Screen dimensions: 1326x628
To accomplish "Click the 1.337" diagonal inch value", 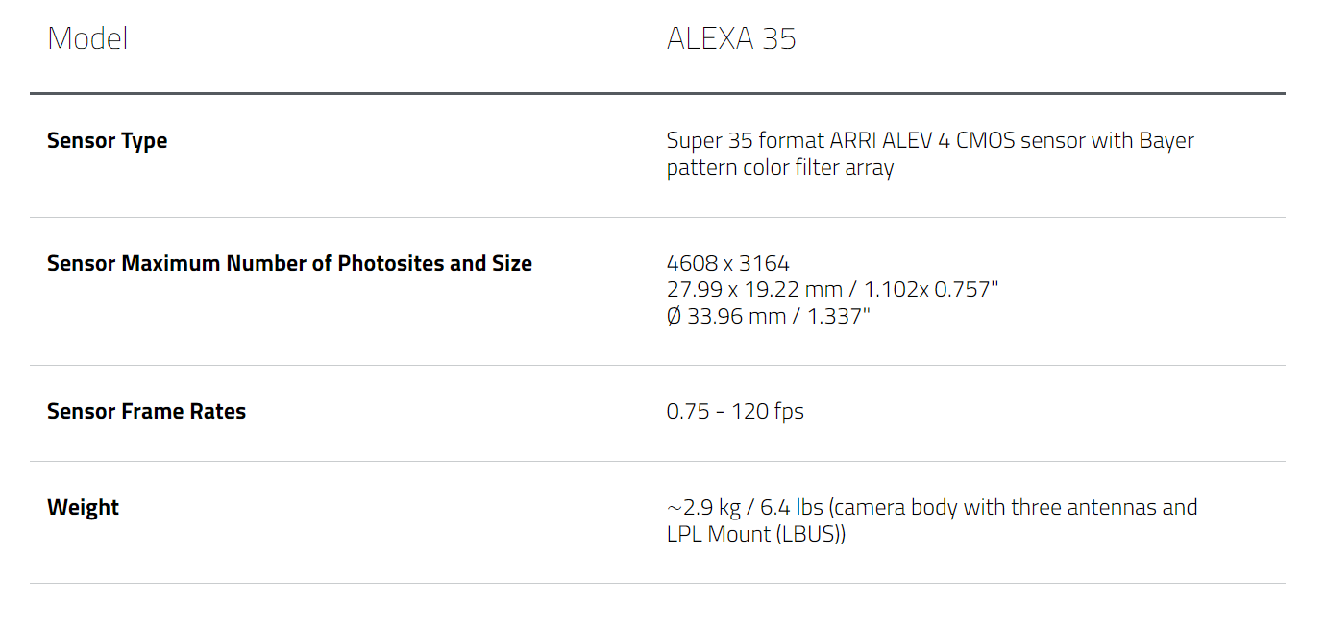I will pos(839,316).
